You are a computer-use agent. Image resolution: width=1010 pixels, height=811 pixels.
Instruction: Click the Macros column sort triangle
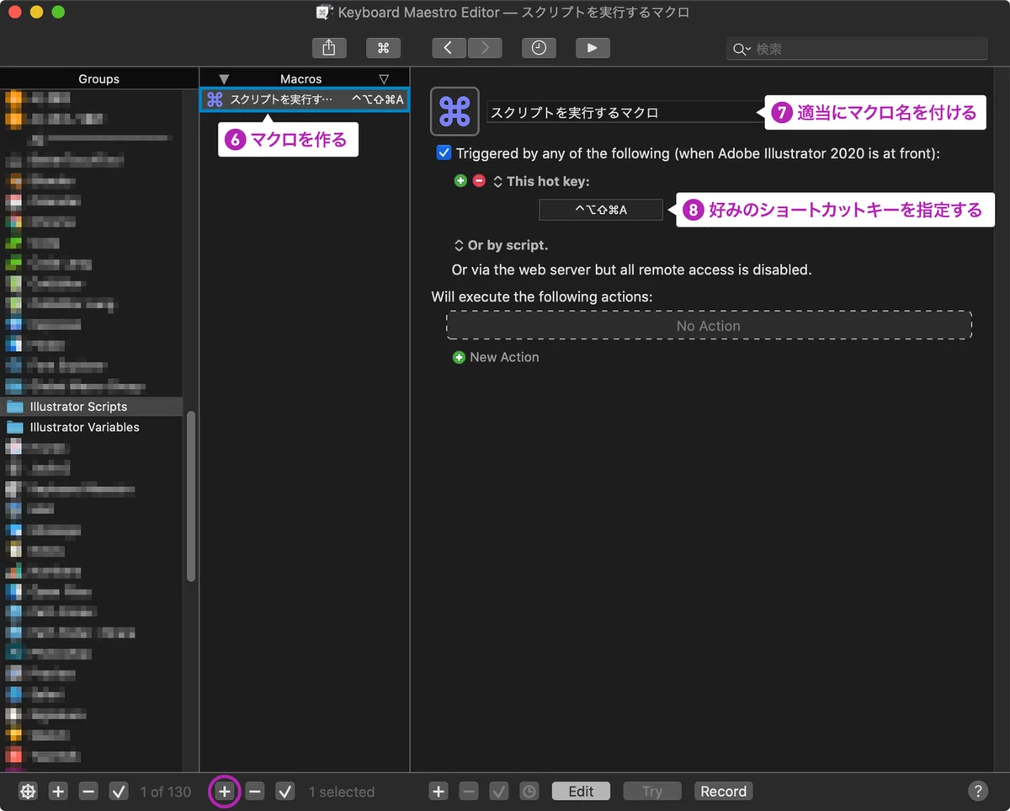pyautogui.click(x=384, y=79)
